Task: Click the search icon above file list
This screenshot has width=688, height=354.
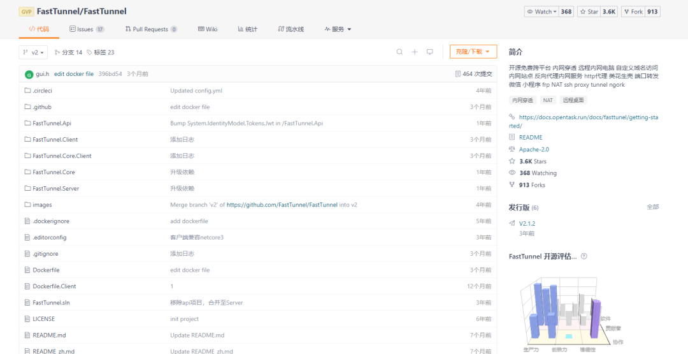Action: click(399, 52)
